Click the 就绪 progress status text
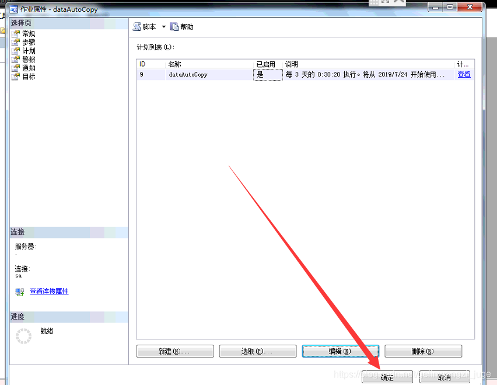497x385 pixels. 47,331
